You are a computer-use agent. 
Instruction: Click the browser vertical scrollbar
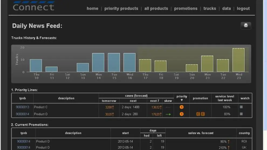[265, 75]
